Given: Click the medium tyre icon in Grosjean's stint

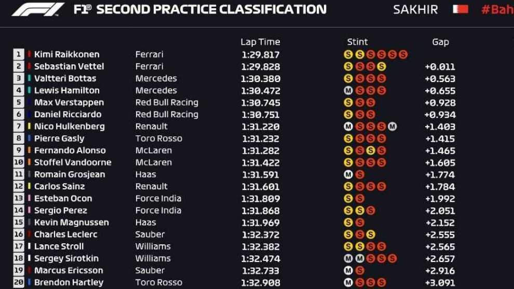Looking at the screenshot, I should point(348,175).
